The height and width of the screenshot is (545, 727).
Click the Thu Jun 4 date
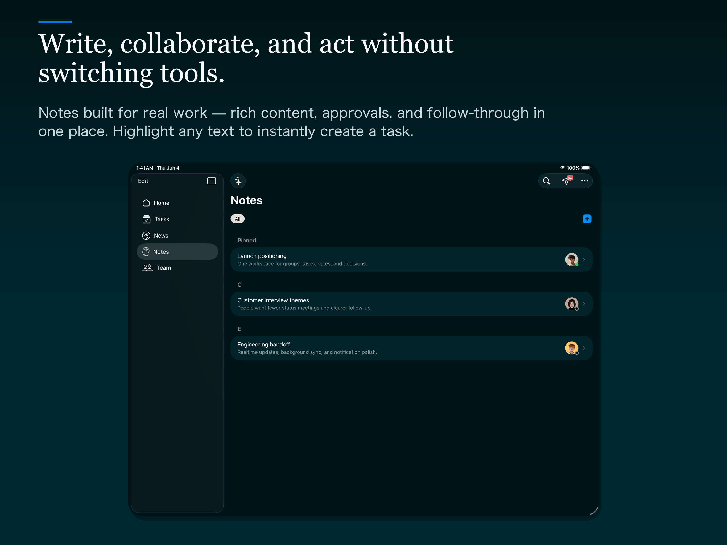(x=168, y=168)
